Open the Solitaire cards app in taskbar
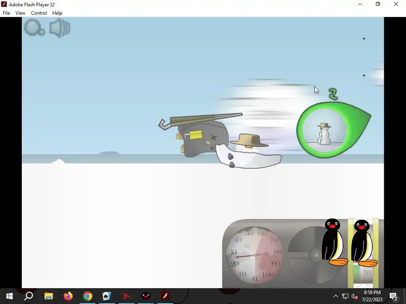 pos(107,296)
